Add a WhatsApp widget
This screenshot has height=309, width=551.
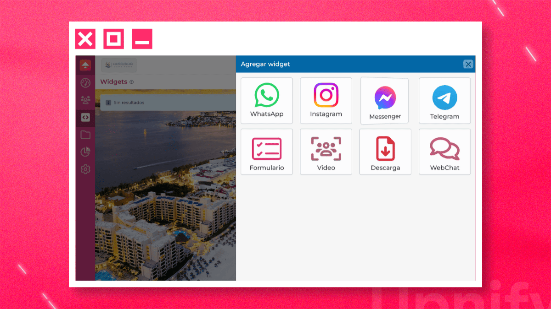267,100
